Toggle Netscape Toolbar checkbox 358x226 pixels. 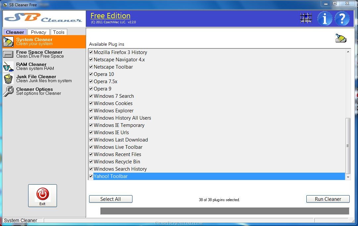coord(91,67)
